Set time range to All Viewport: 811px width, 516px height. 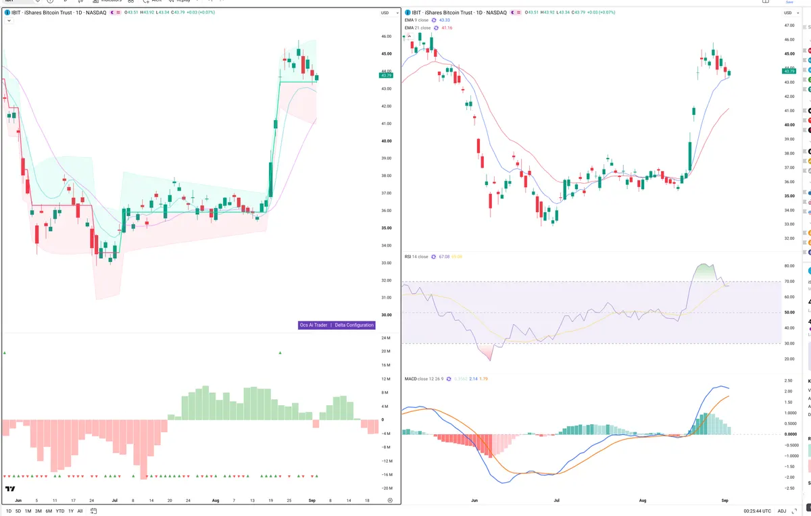click(80, 511)
